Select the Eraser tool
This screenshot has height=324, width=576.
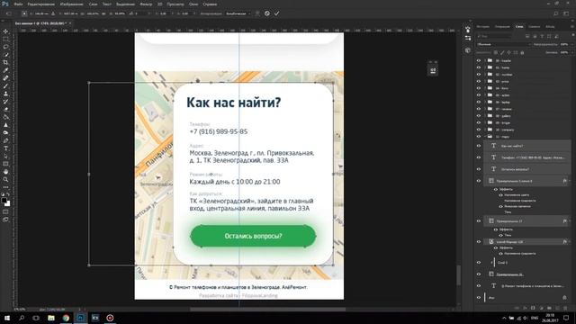[x=5, y=109]
